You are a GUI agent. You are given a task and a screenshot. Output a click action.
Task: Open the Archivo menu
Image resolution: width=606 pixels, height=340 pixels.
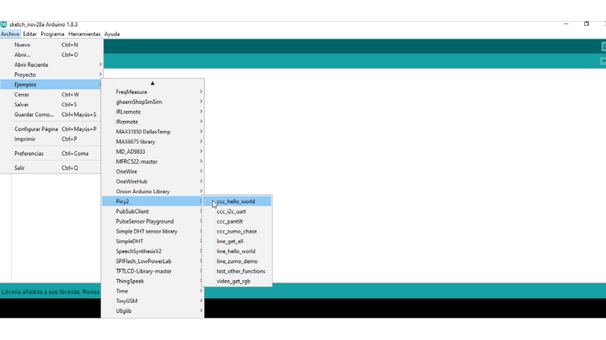point(10,34)
